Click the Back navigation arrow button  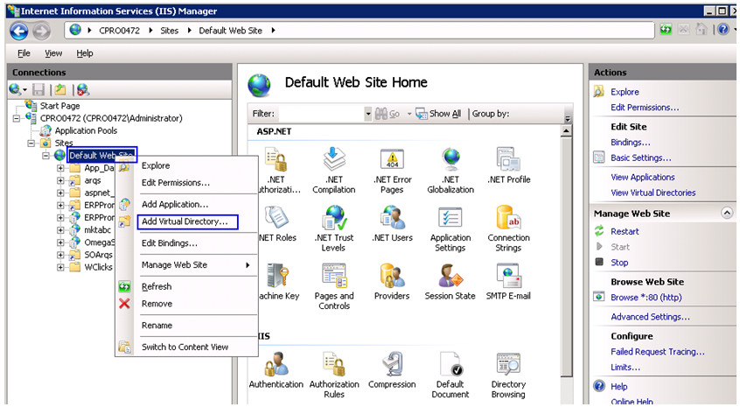click(x=19, y=32)
